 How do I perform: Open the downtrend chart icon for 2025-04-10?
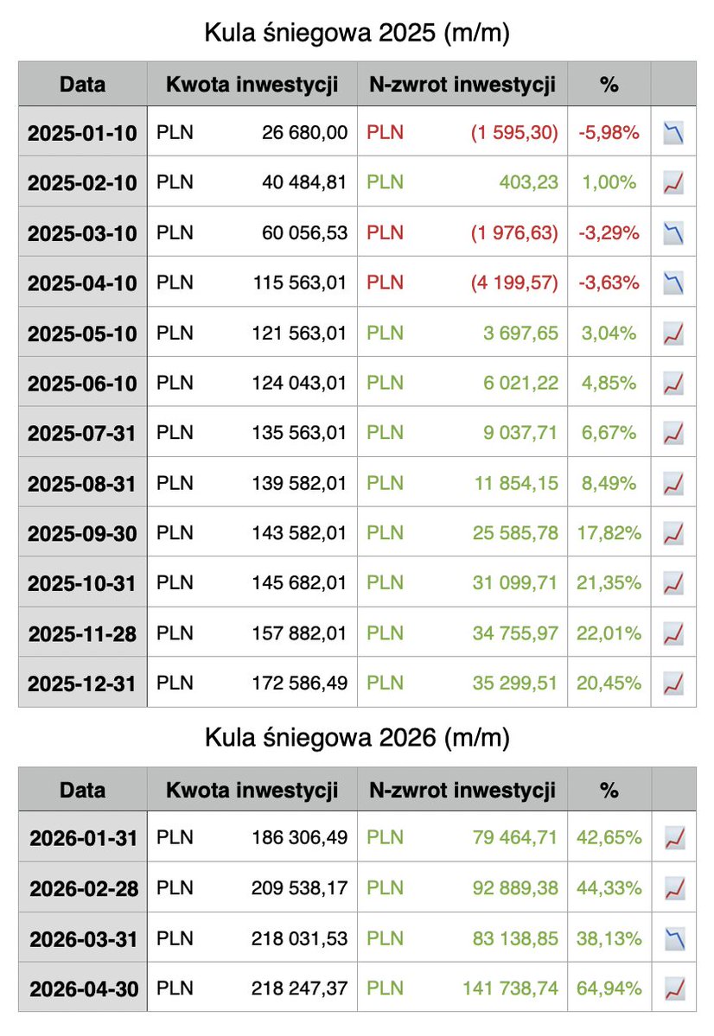(x=673, y=283)
